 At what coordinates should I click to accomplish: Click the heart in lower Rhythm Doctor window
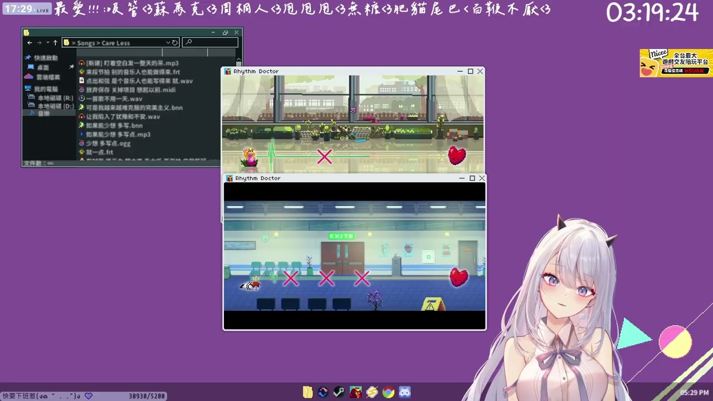[458, 277]
